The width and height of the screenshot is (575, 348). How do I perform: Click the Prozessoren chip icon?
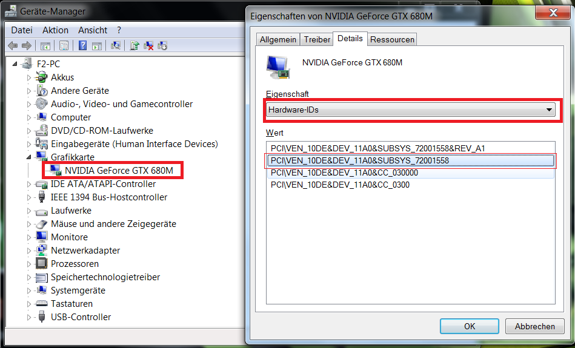point(41,263)
